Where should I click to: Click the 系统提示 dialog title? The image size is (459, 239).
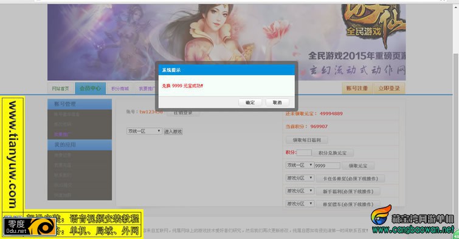(171, 70)
